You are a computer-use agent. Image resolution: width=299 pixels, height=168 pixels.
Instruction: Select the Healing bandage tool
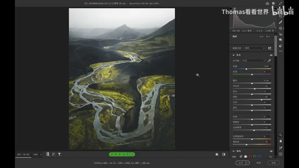280,22
